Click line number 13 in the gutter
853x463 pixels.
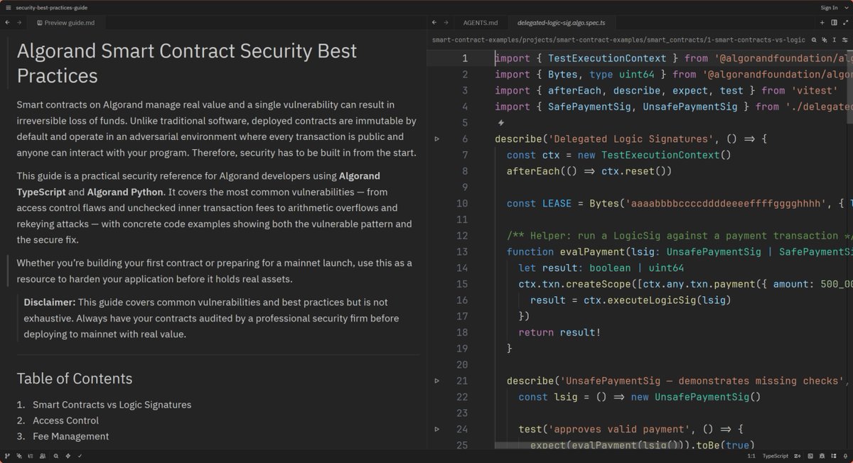[461, 251]
